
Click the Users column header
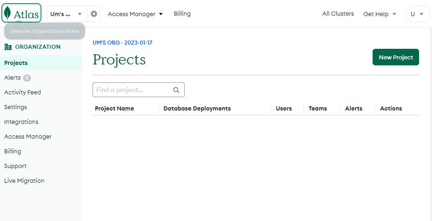(x=284, y=109)
